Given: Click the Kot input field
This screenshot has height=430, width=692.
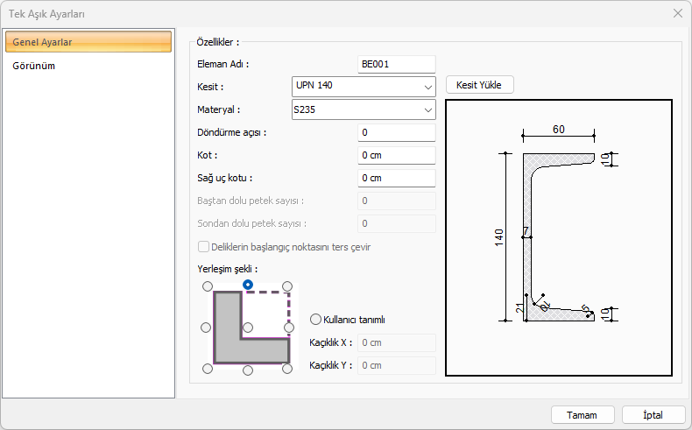Looking at the screenshot, I should [397, 156].
